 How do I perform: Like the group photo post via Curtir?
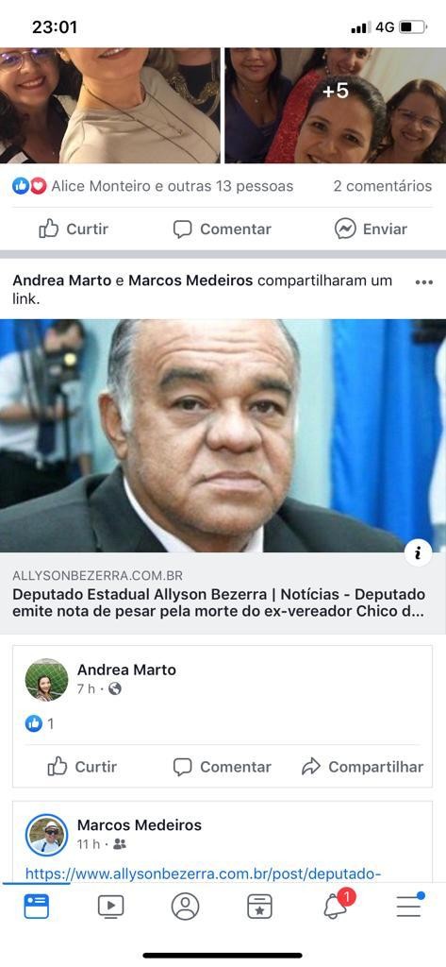(x=74, y=229)
